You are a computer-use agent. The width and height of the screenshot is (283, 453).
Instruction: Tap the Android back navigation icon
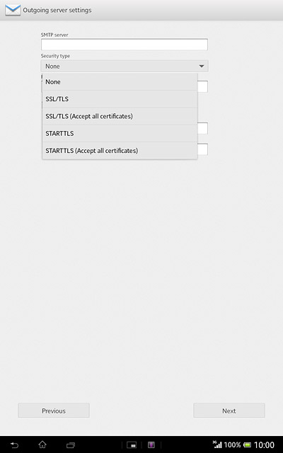pyautogui.click(x=14, y=445)
